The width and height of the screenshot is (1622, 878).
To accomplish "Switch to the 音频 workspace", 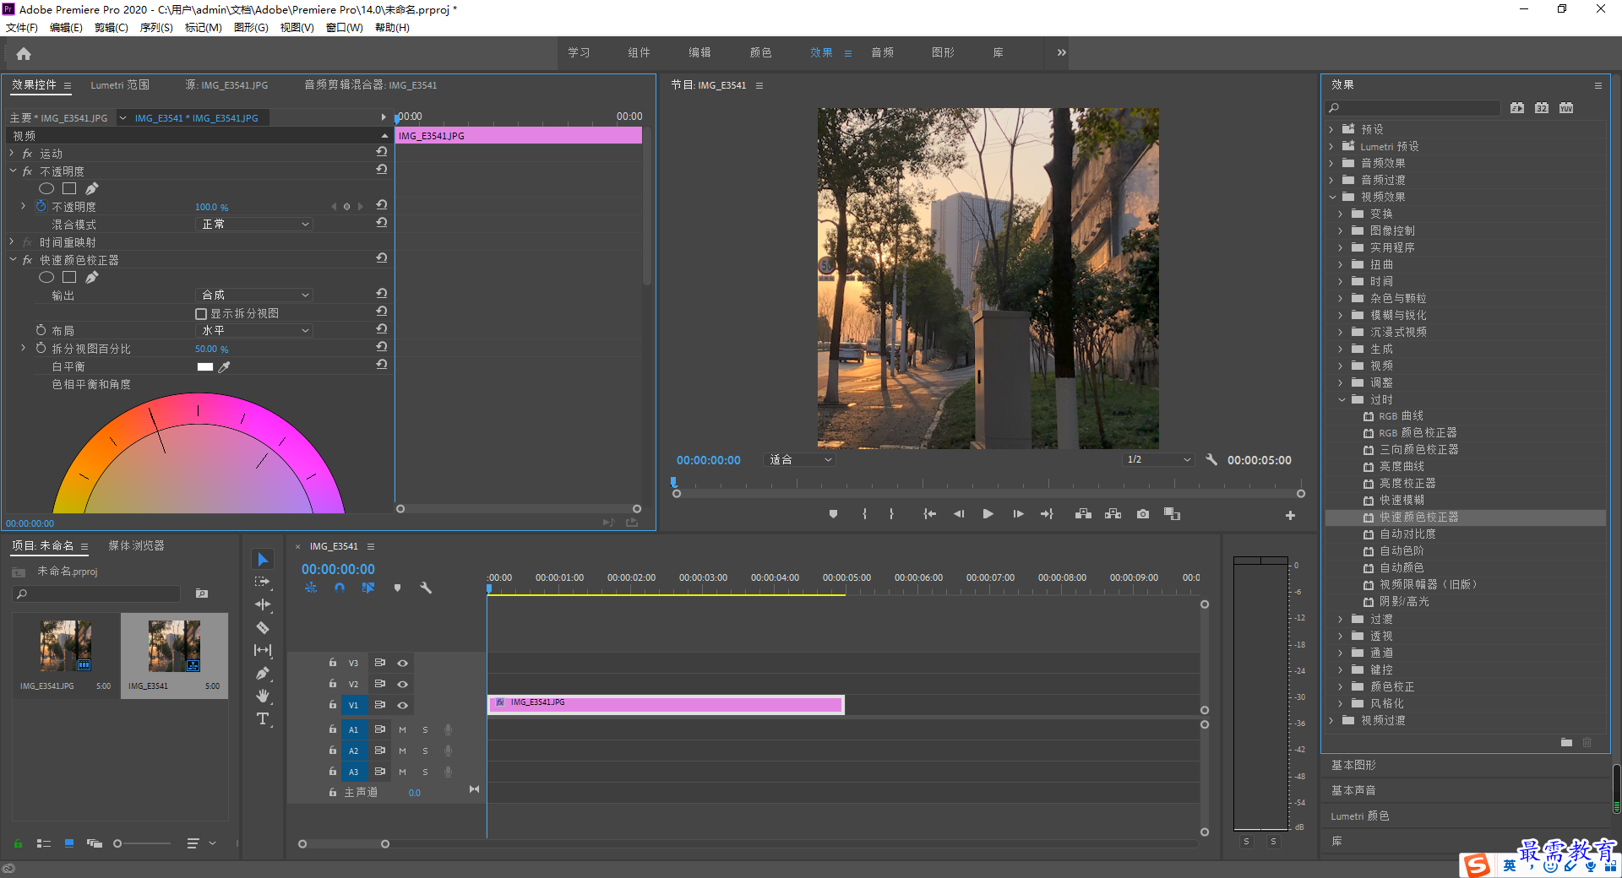I will (x=883, y=52).
